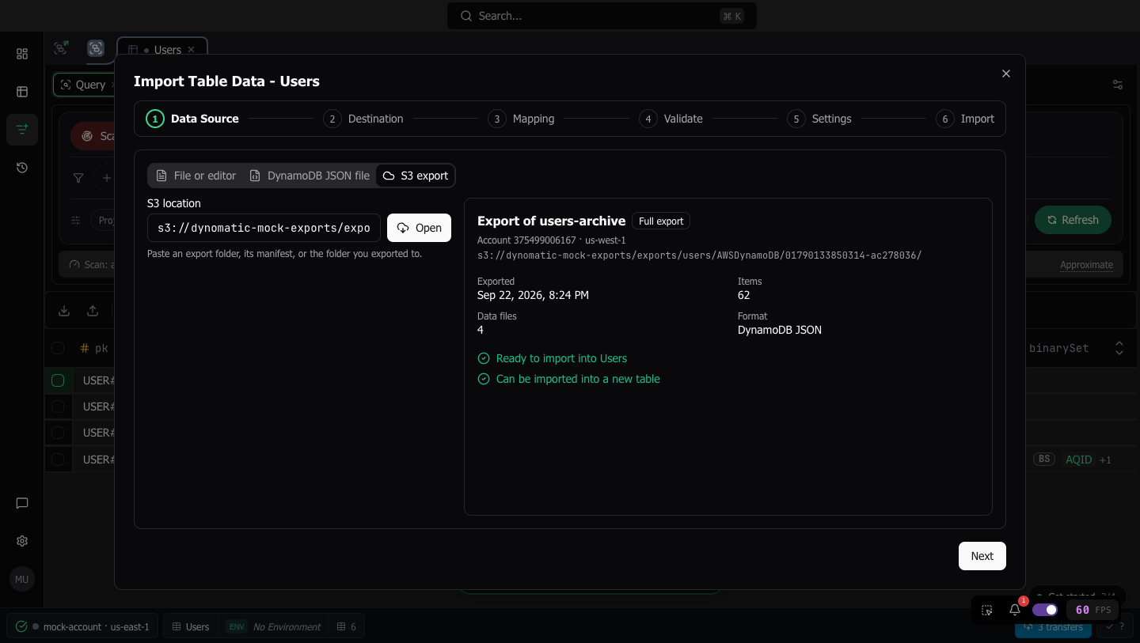
Task: Click the element selection cursor icon
Action: (987, 610)
